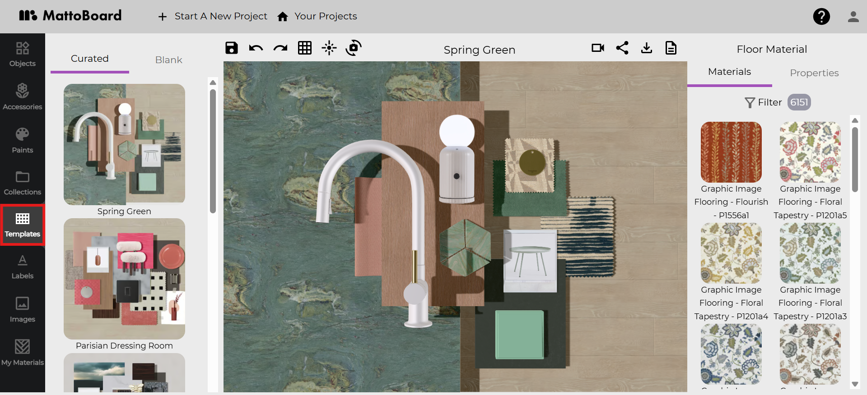Select the Templates sidebar item
This screenshot has height=395, width=867.
click(23, 225)
